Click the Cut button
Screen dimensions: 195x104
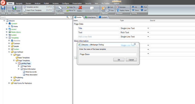110,7
